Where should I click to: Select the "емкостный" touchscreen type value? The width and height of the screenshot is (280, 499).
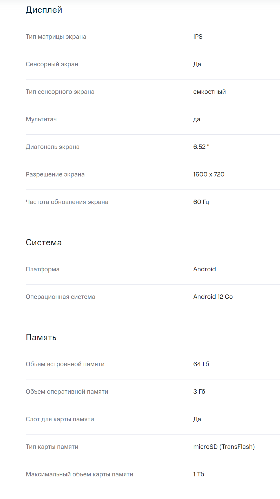pos(209,92)
